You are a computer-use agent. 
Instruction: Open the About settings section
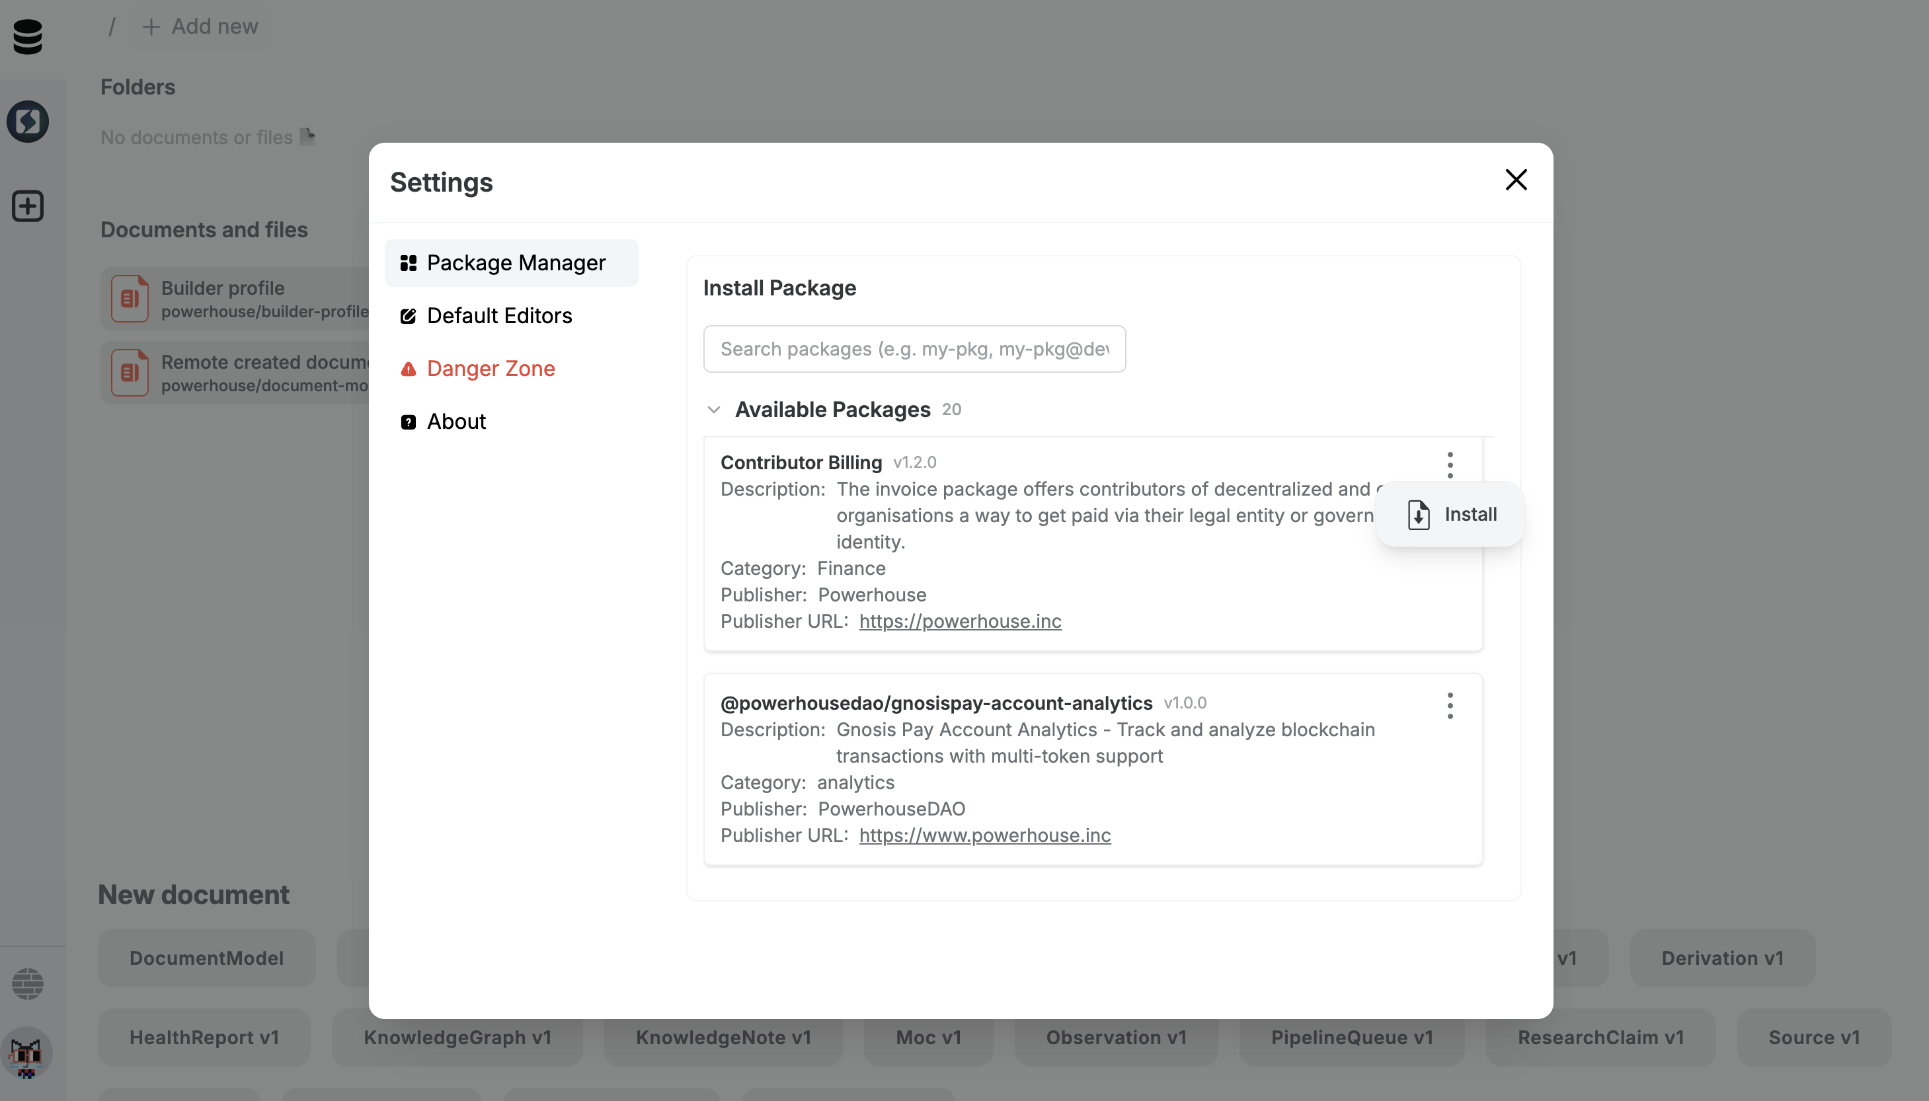(x=455, y=421)
